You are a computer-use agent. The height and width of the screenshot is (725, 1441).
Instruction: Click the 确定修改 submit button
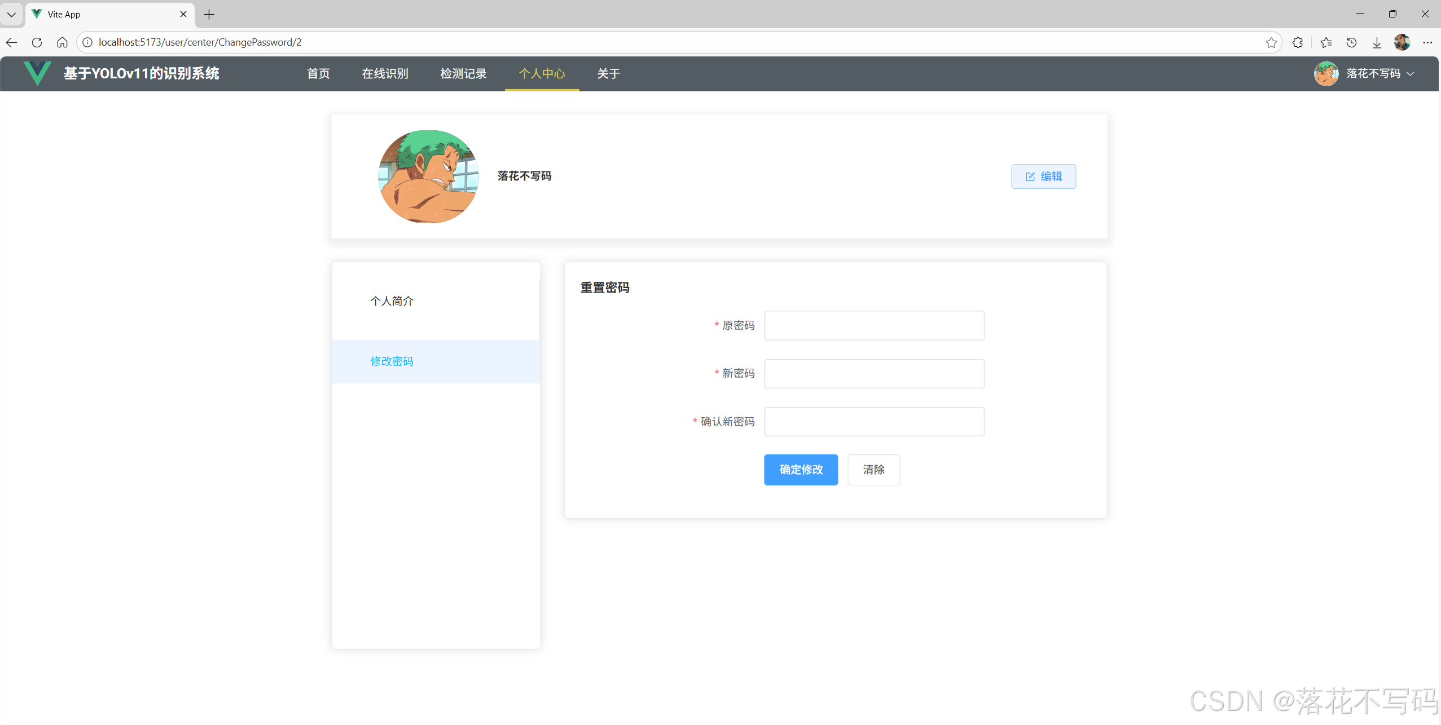[x=801, y=470]
